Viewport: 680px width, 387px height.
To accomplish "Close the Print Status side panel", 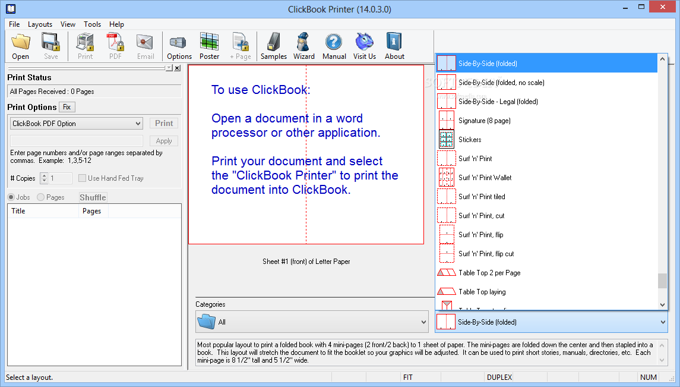I will click(x=178, y=68).
